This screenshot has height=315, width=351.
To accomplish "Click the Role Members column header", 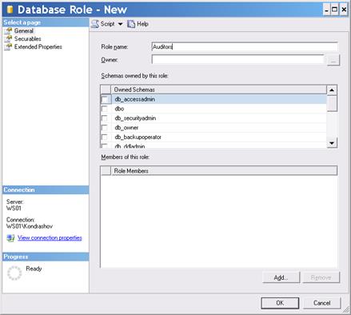I will [x=224, y=171].
